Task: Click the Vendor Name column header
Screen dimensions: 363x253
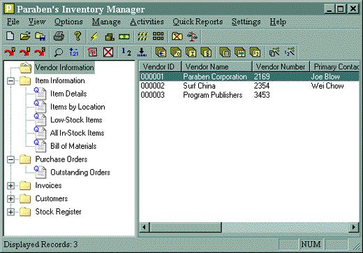Action: 216,66
